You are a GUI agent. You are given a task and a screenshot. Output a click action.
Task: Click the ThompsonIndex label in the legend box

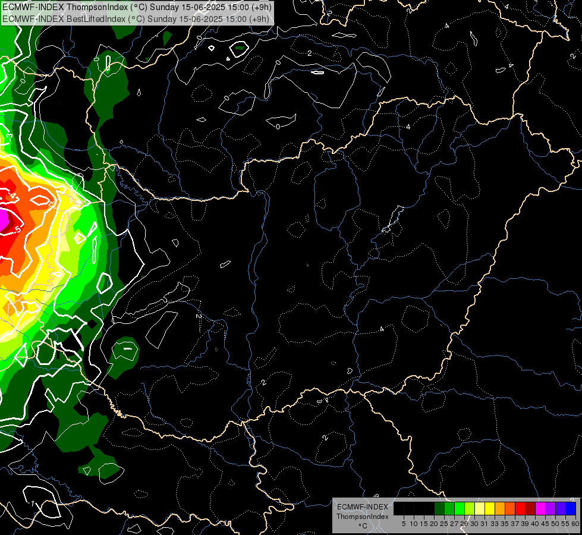(x=363, y=517)
